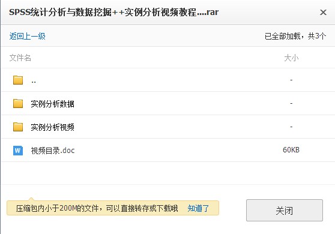Click the 已全部加载，共3个 status text
335x234 pixels.
pyautogui.click(x=295, y=36)
